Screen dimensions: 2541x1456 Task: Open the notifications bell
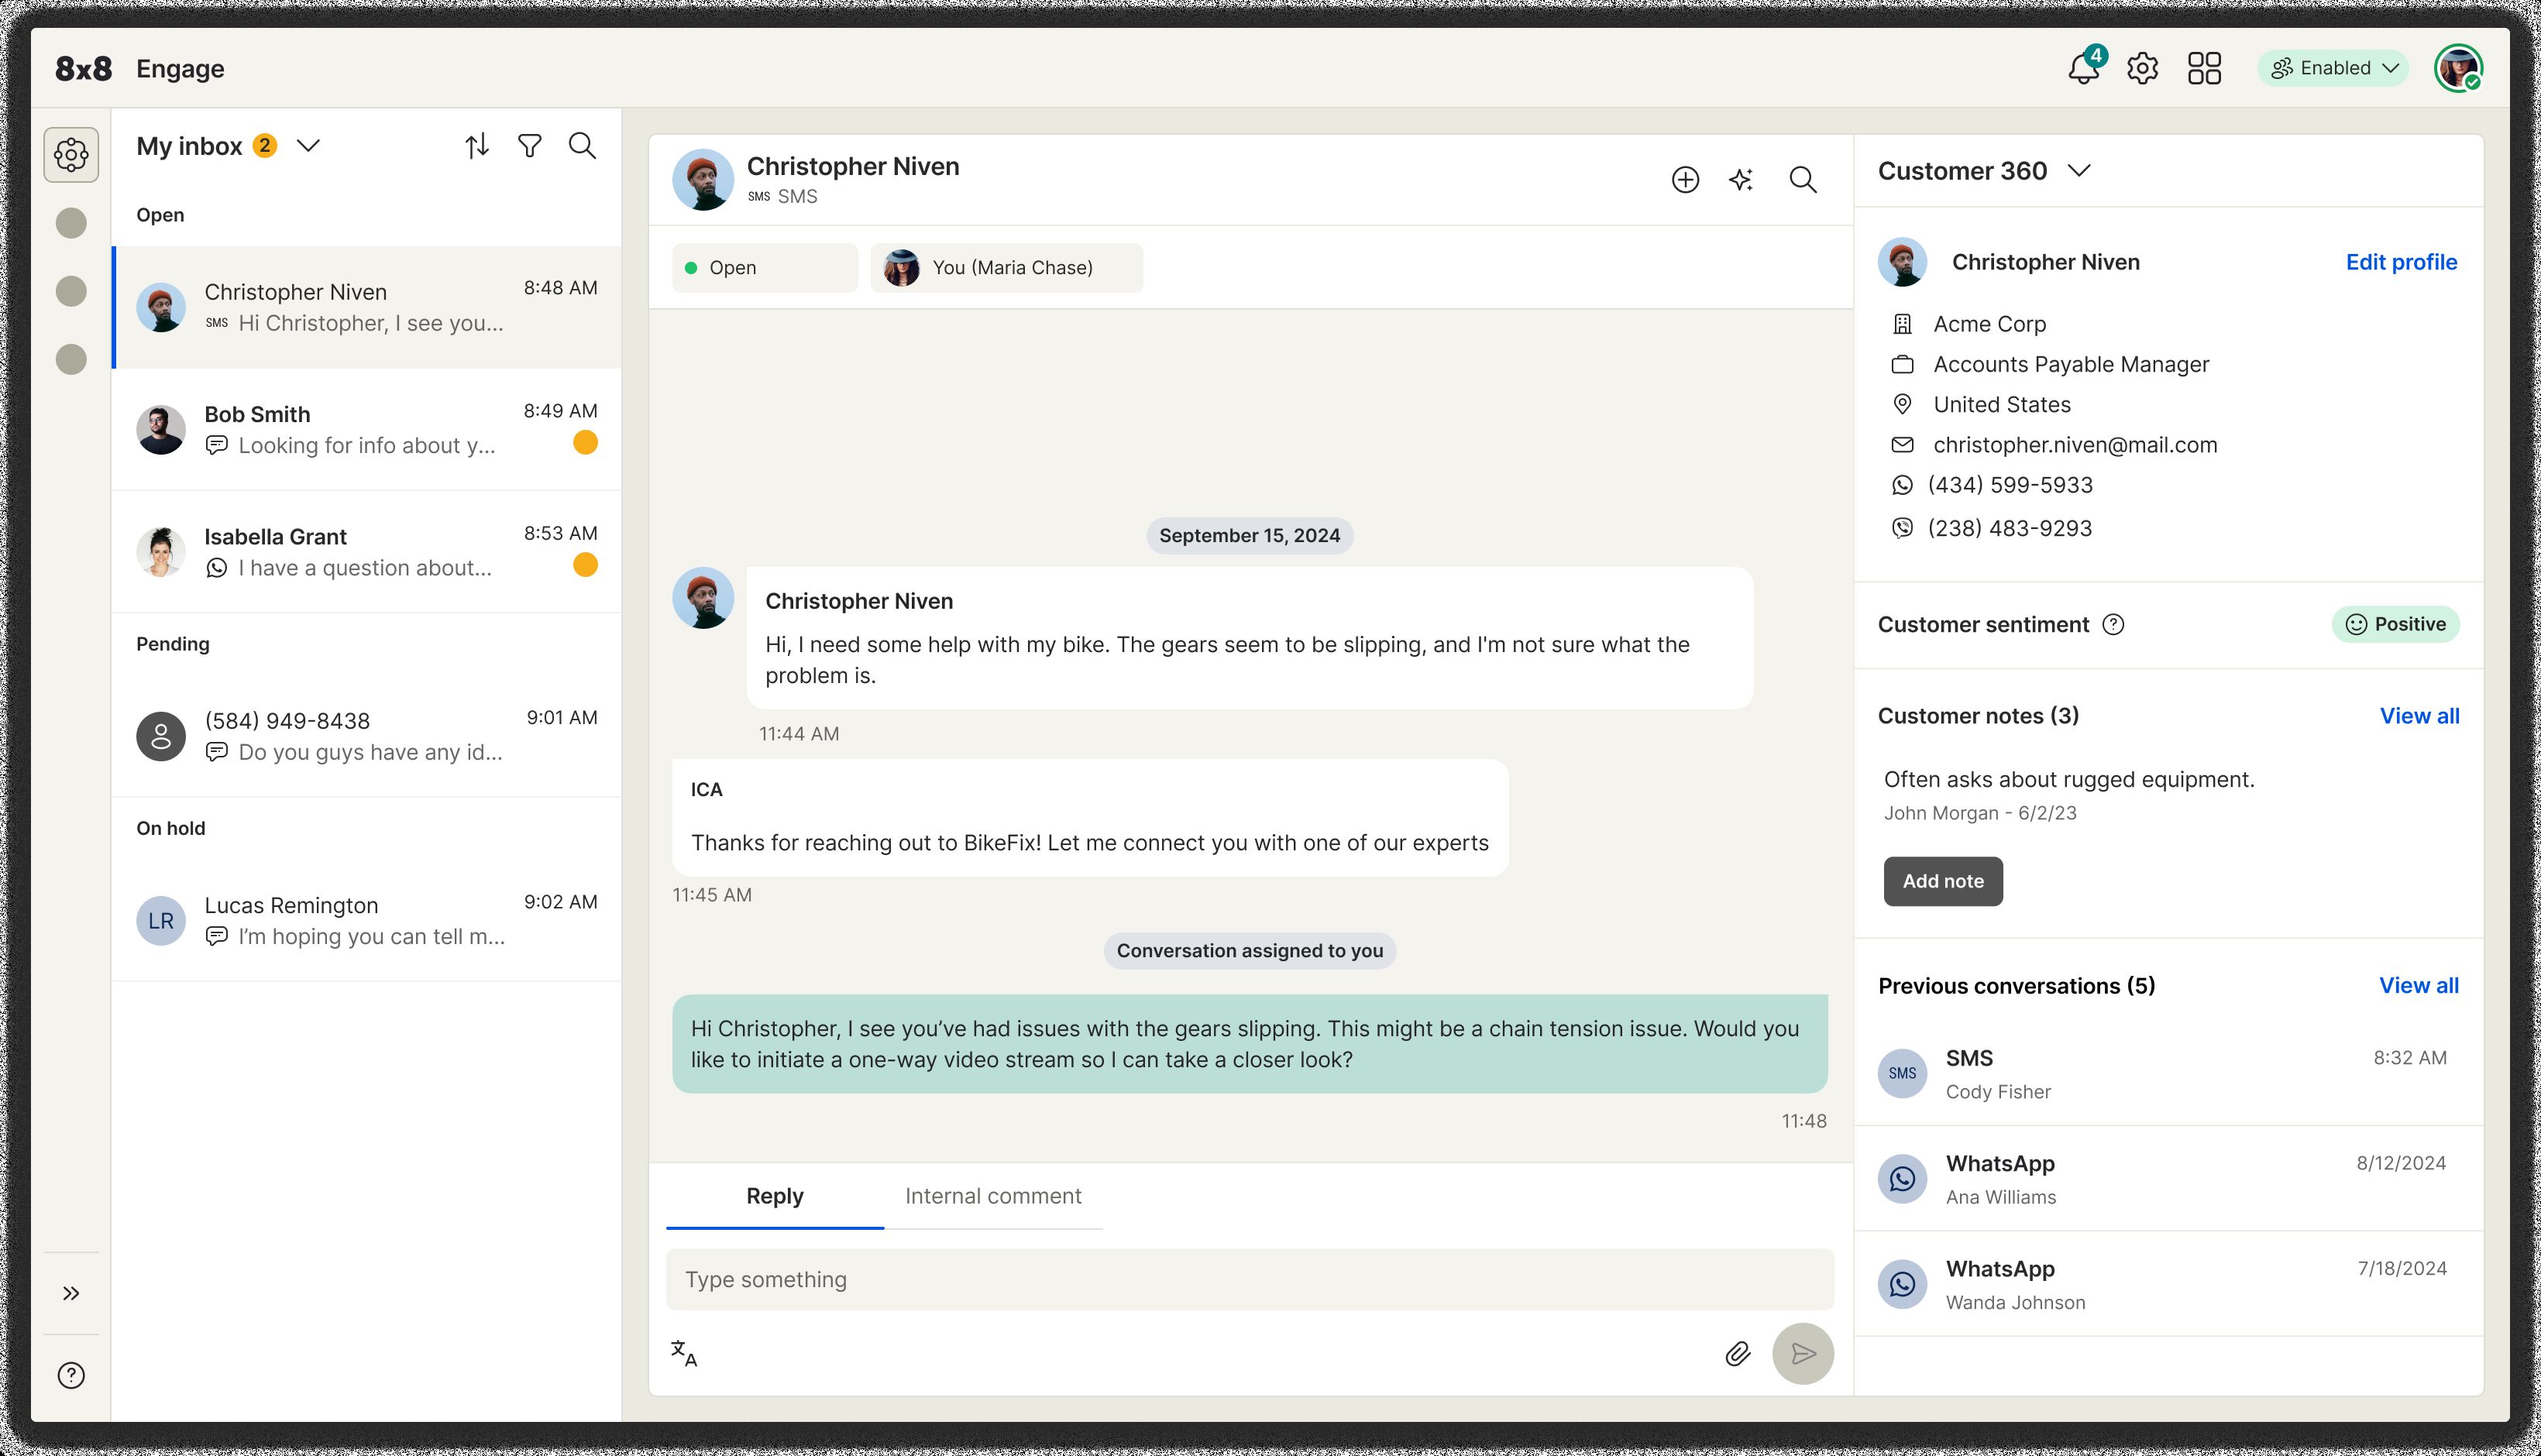[x=2083, y=69]
